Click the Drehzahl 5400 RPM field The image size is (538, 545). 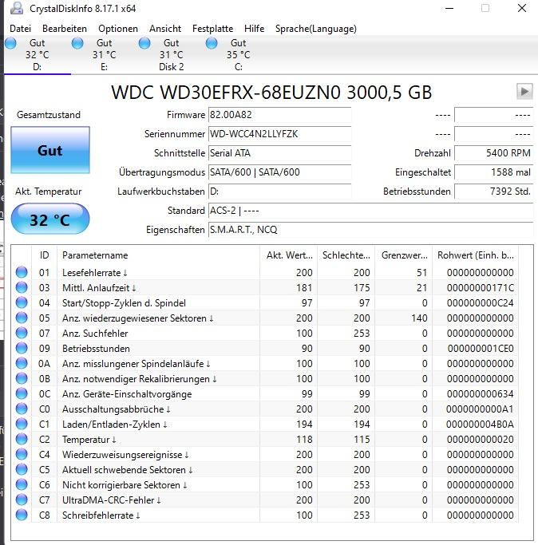pos(493,153)
